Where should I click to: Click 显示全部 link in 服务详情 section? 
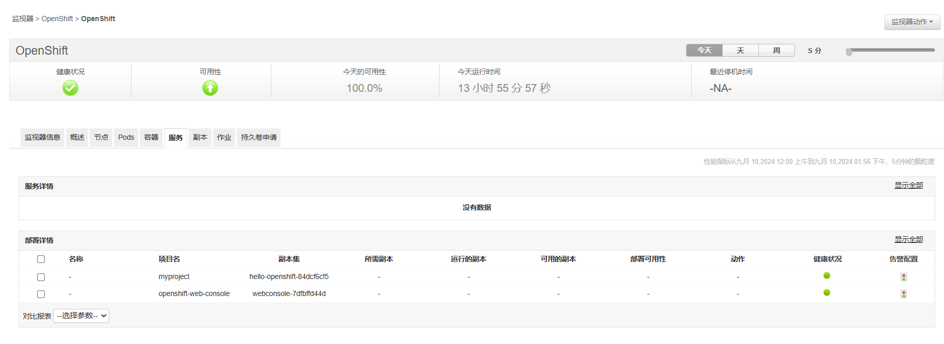908,185
